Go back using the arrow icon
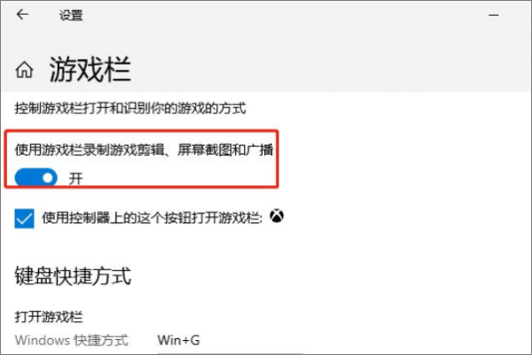The height and width of the screenshot is (355, 532). 22,14
